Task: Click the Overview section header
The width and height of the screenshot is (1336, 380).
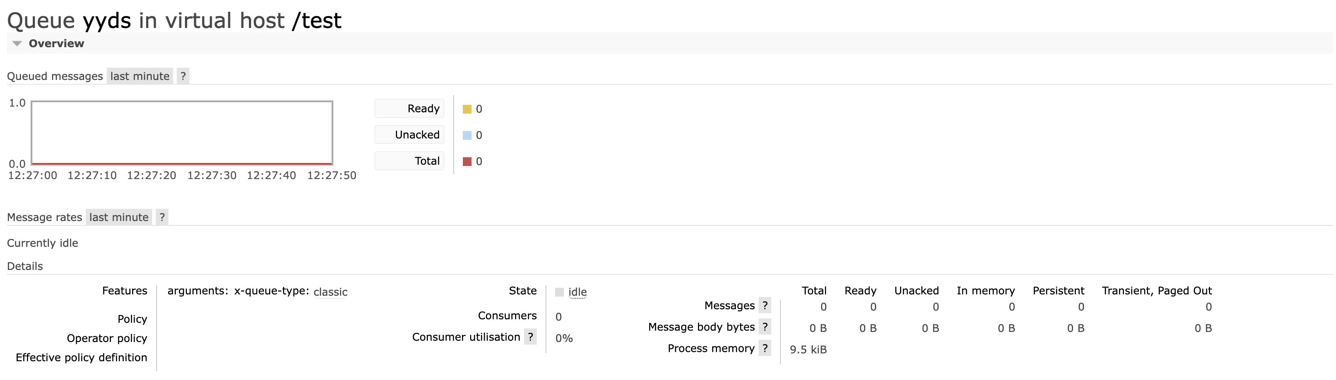Action: coord(56,44)
